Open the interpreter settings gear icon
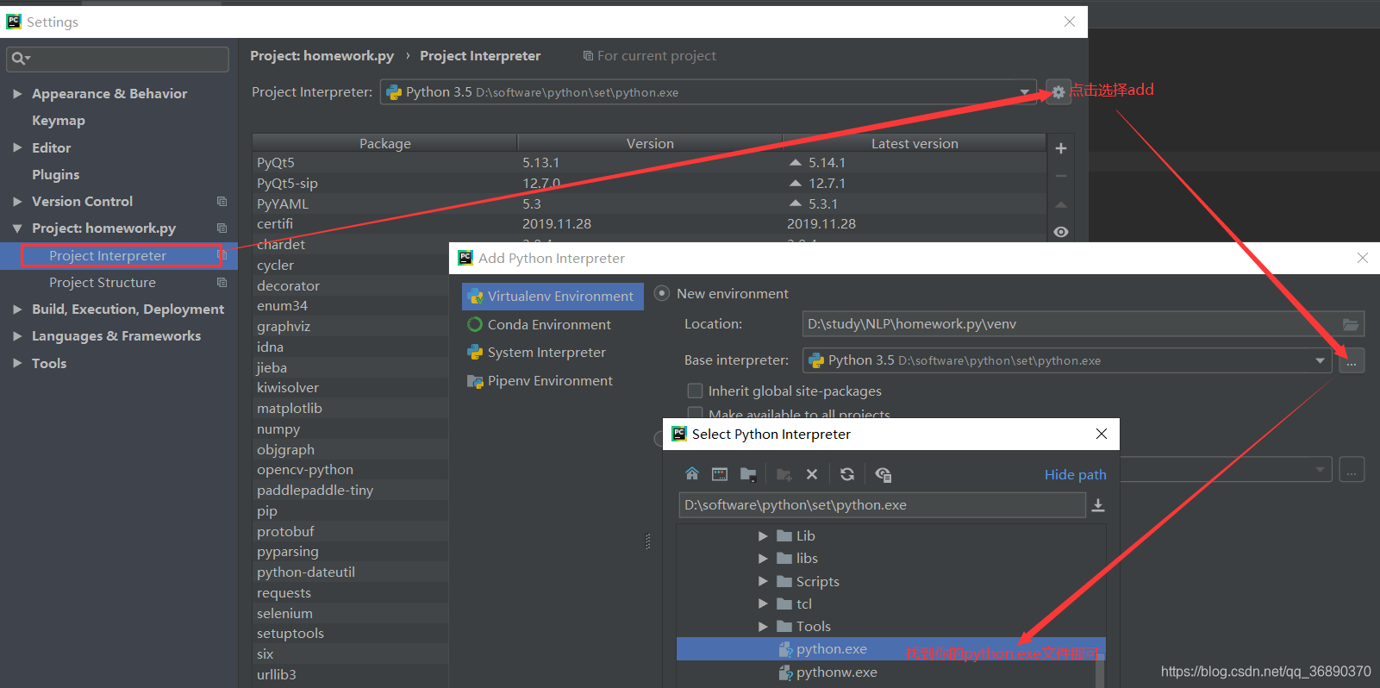Screen dimensions: 1380x688 1058,92
